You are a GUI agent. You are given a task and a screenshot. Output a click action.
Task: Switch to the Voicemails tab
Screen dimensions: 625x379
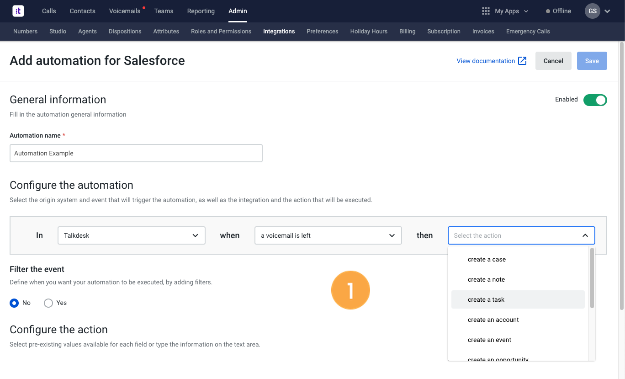tap(125, 11)
